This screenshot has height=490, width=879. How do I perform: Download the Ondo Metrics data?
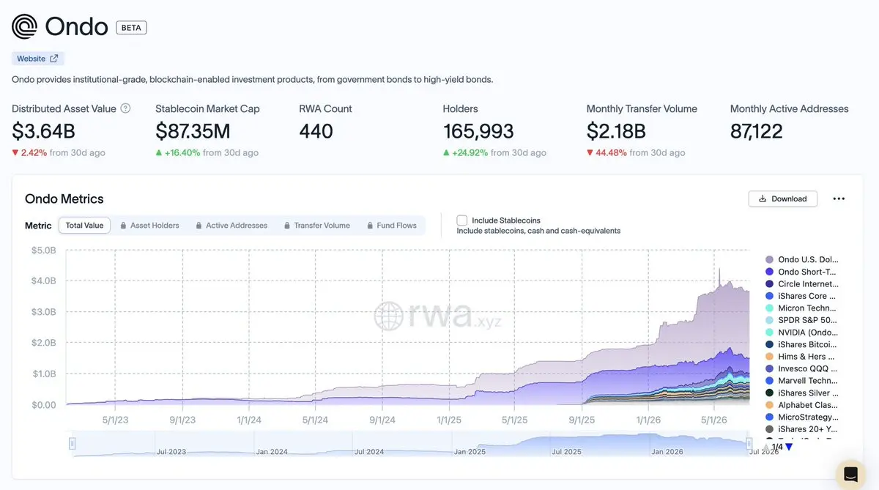point(783,198)
